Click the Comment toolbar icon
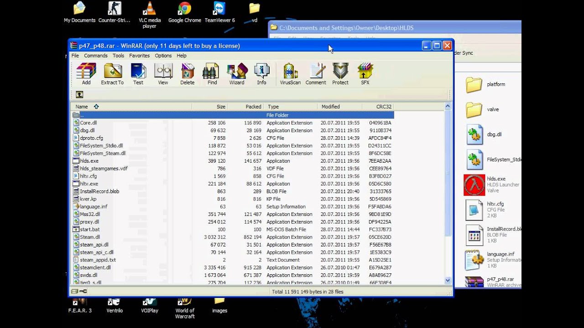This screenshot has height=328, width=584. pyautogui.click(x=316, y=74)
